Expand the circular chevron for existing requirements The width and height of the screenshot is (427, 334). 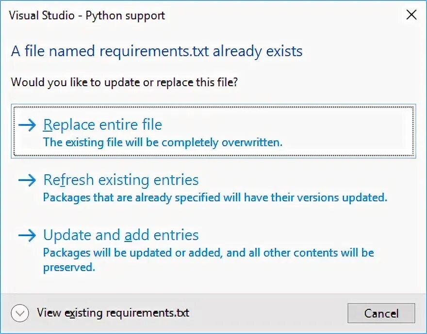pyautogui.click(x=20, y=313)
